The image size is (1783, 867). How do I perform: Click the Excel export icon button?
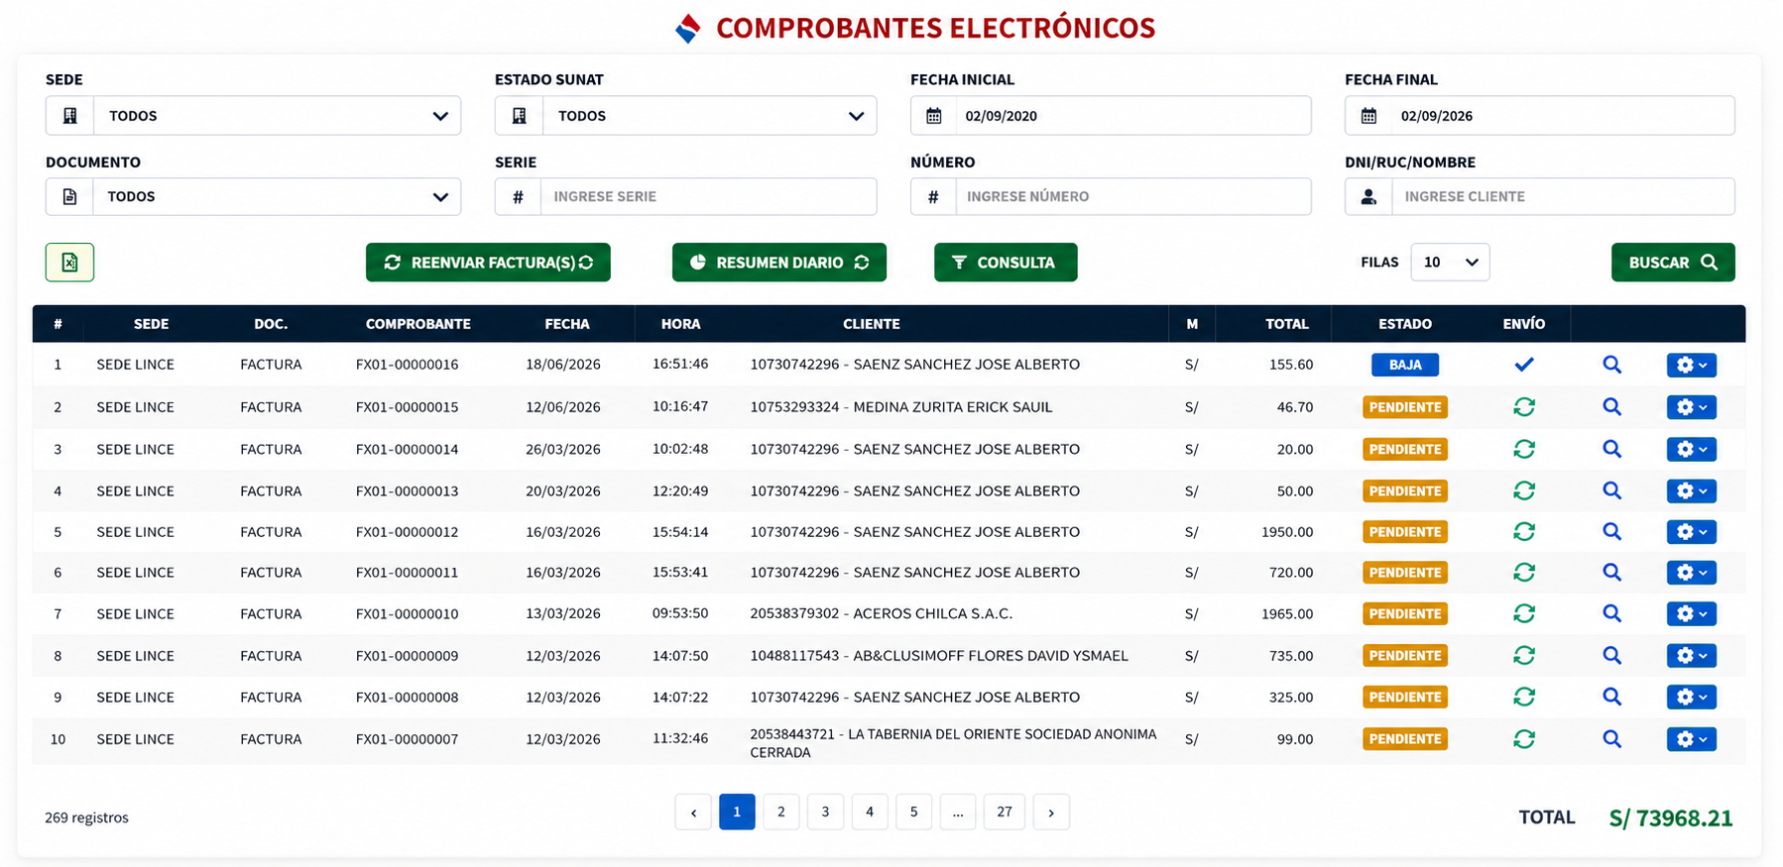(69, 263)
